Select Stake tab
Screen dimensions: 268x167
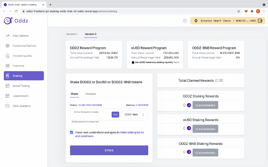[x=75, y=94]
